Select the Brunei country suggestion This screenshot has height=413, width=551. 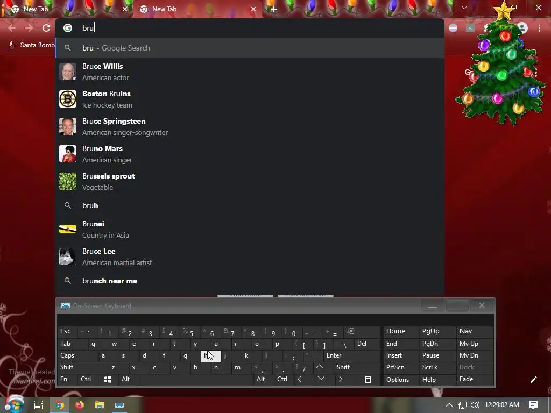point(250,229)
